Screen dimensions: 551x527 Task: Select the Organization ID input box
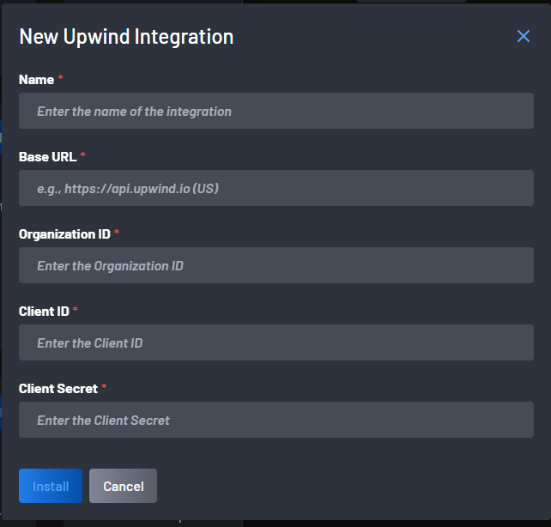coord(275,265)
